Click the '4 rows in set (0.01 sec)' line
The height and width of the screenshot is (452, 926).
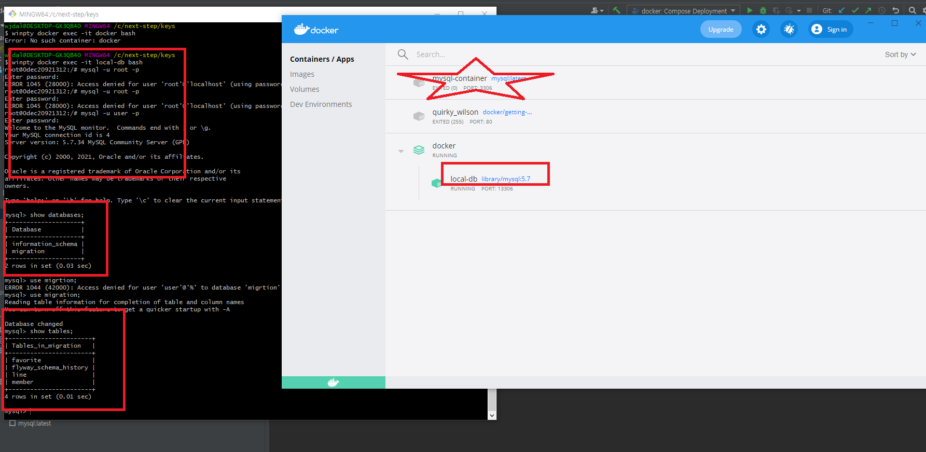(48, 396)
